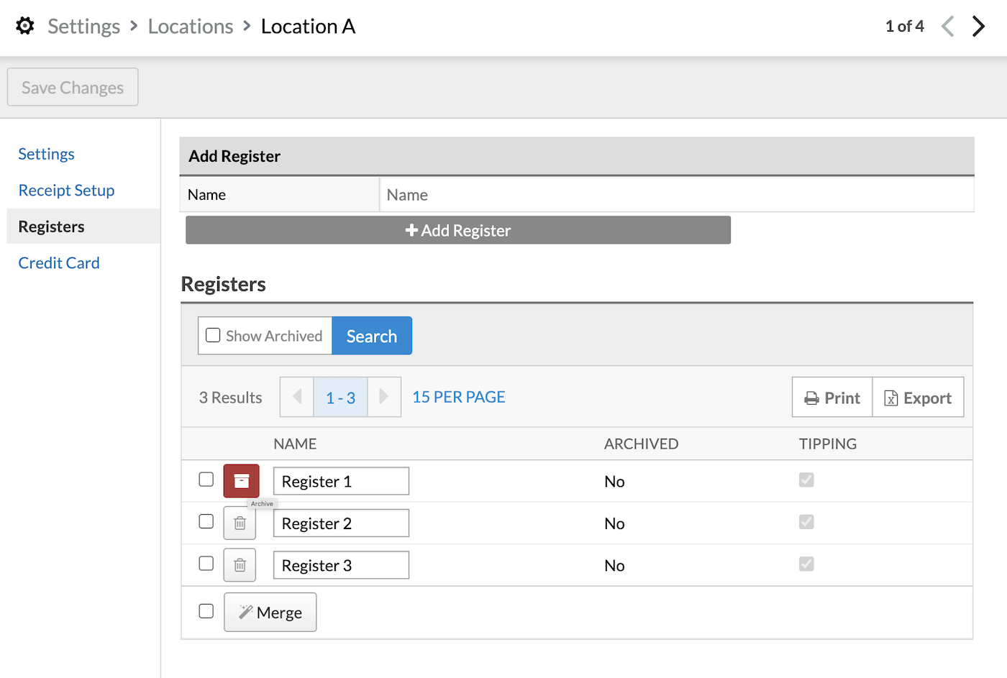
Task: Click the next page arrow in pagination
Action: [383, 397]
